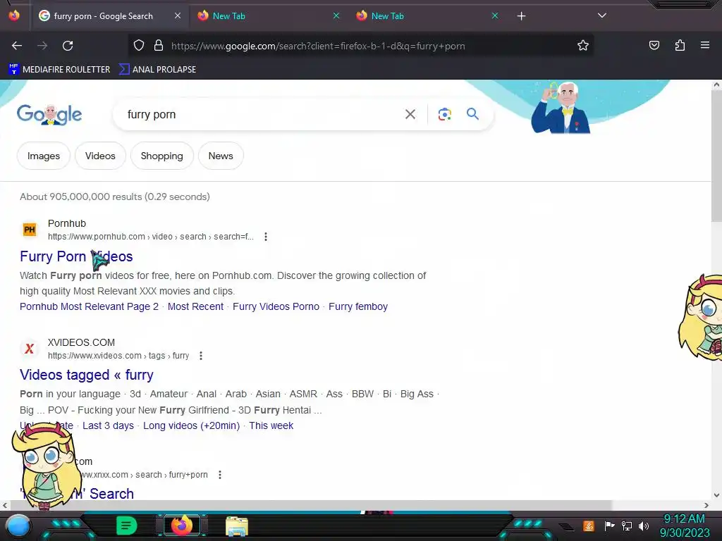Close the Google Search tab
This screenshot has width=722, height=541.
(178, 15)
